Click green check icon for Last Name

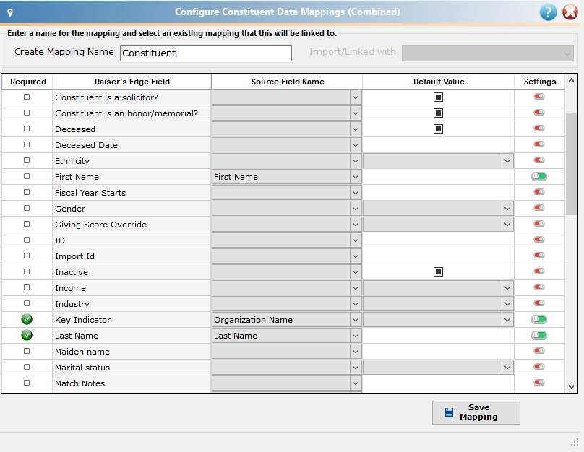coord(27,335)
